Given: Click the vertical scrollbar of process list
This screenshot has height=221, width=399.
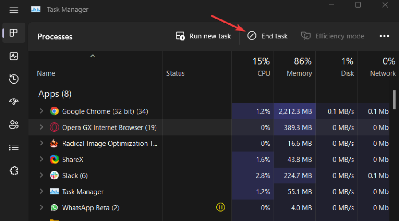Looking at the screenshot, I should pyautogui.click(x=395, y=99).
